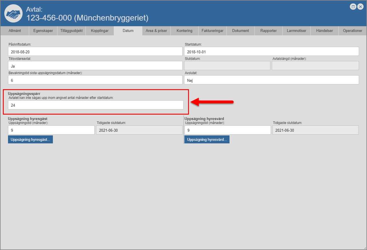Open the Avslutat field showing Nej
367x250 pixels.
[271, 80]
